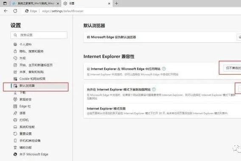Open the tab actions menu icon

pos(5,3)
